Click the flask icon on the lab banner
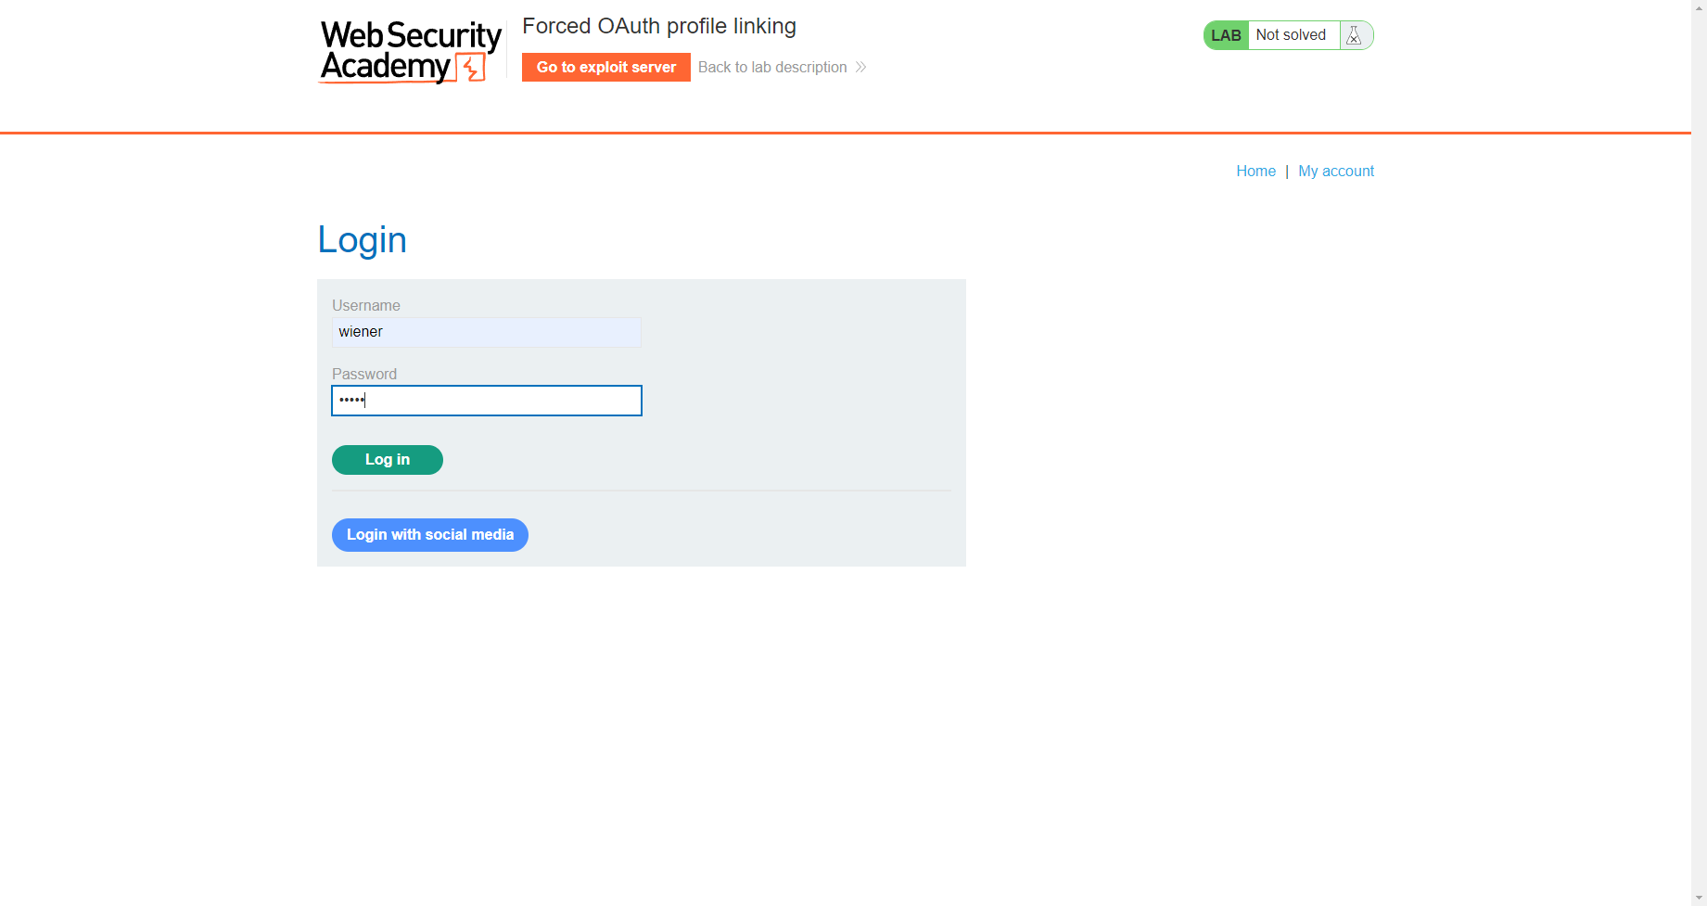1707x906 pixels. coord(1354,34)
